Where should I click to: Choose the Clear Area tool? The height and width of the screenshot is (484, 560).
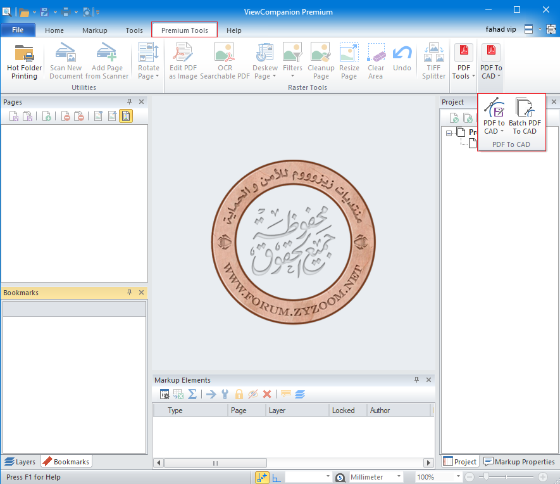click(x=376, y=61)
